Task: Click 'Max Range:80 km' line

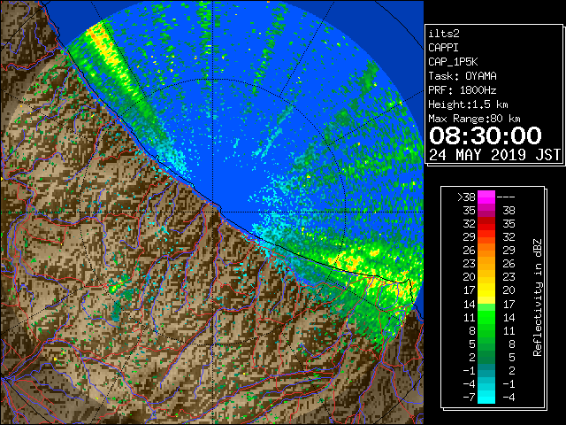Action: click(x=474, y=119)
